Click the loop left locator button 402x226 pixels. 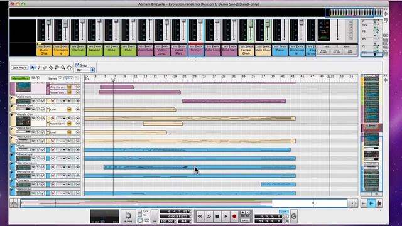click(286, 217)
